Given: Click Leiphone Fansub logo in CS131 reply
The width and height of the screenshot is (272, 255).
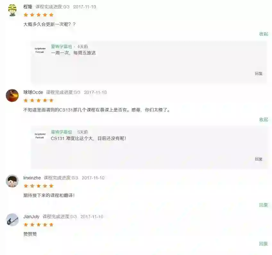Looking at the screenshot, I should pyautogui.click(x=40, y=136).
